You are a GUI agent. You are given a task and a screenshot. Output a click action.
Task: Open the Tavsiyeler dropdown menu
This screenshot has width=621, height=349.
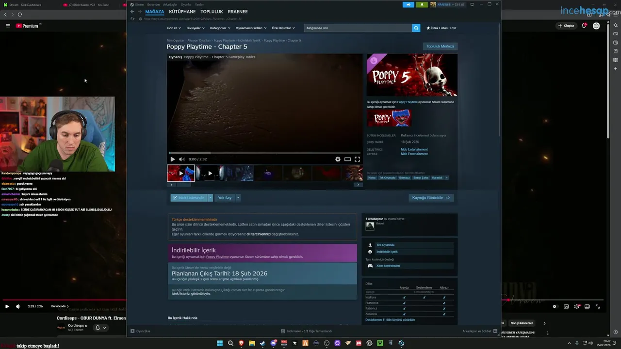pos(195,28)
